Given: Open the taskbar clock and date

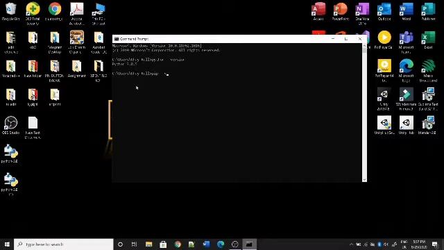Looking at the screenshot, I should coord(419,244).
